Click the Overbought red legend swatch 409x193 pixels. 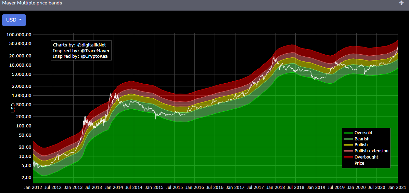click(x=348, y=157)
